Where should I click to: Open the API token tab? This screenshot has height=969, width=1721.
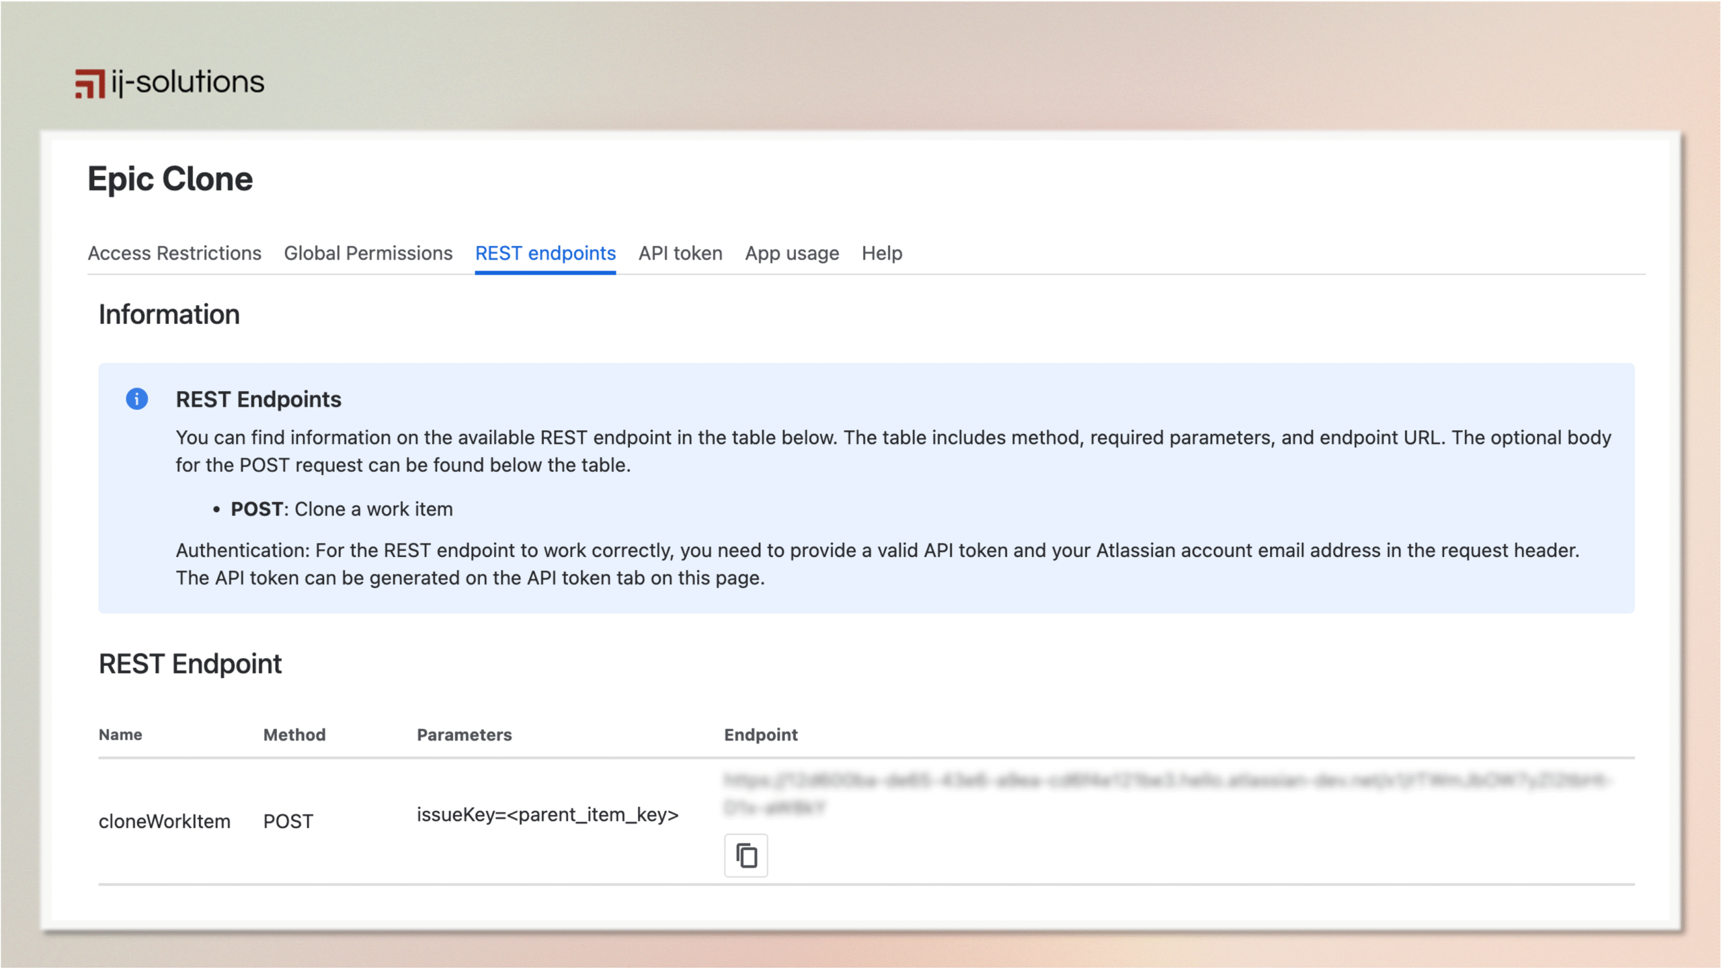click(680, 253)
